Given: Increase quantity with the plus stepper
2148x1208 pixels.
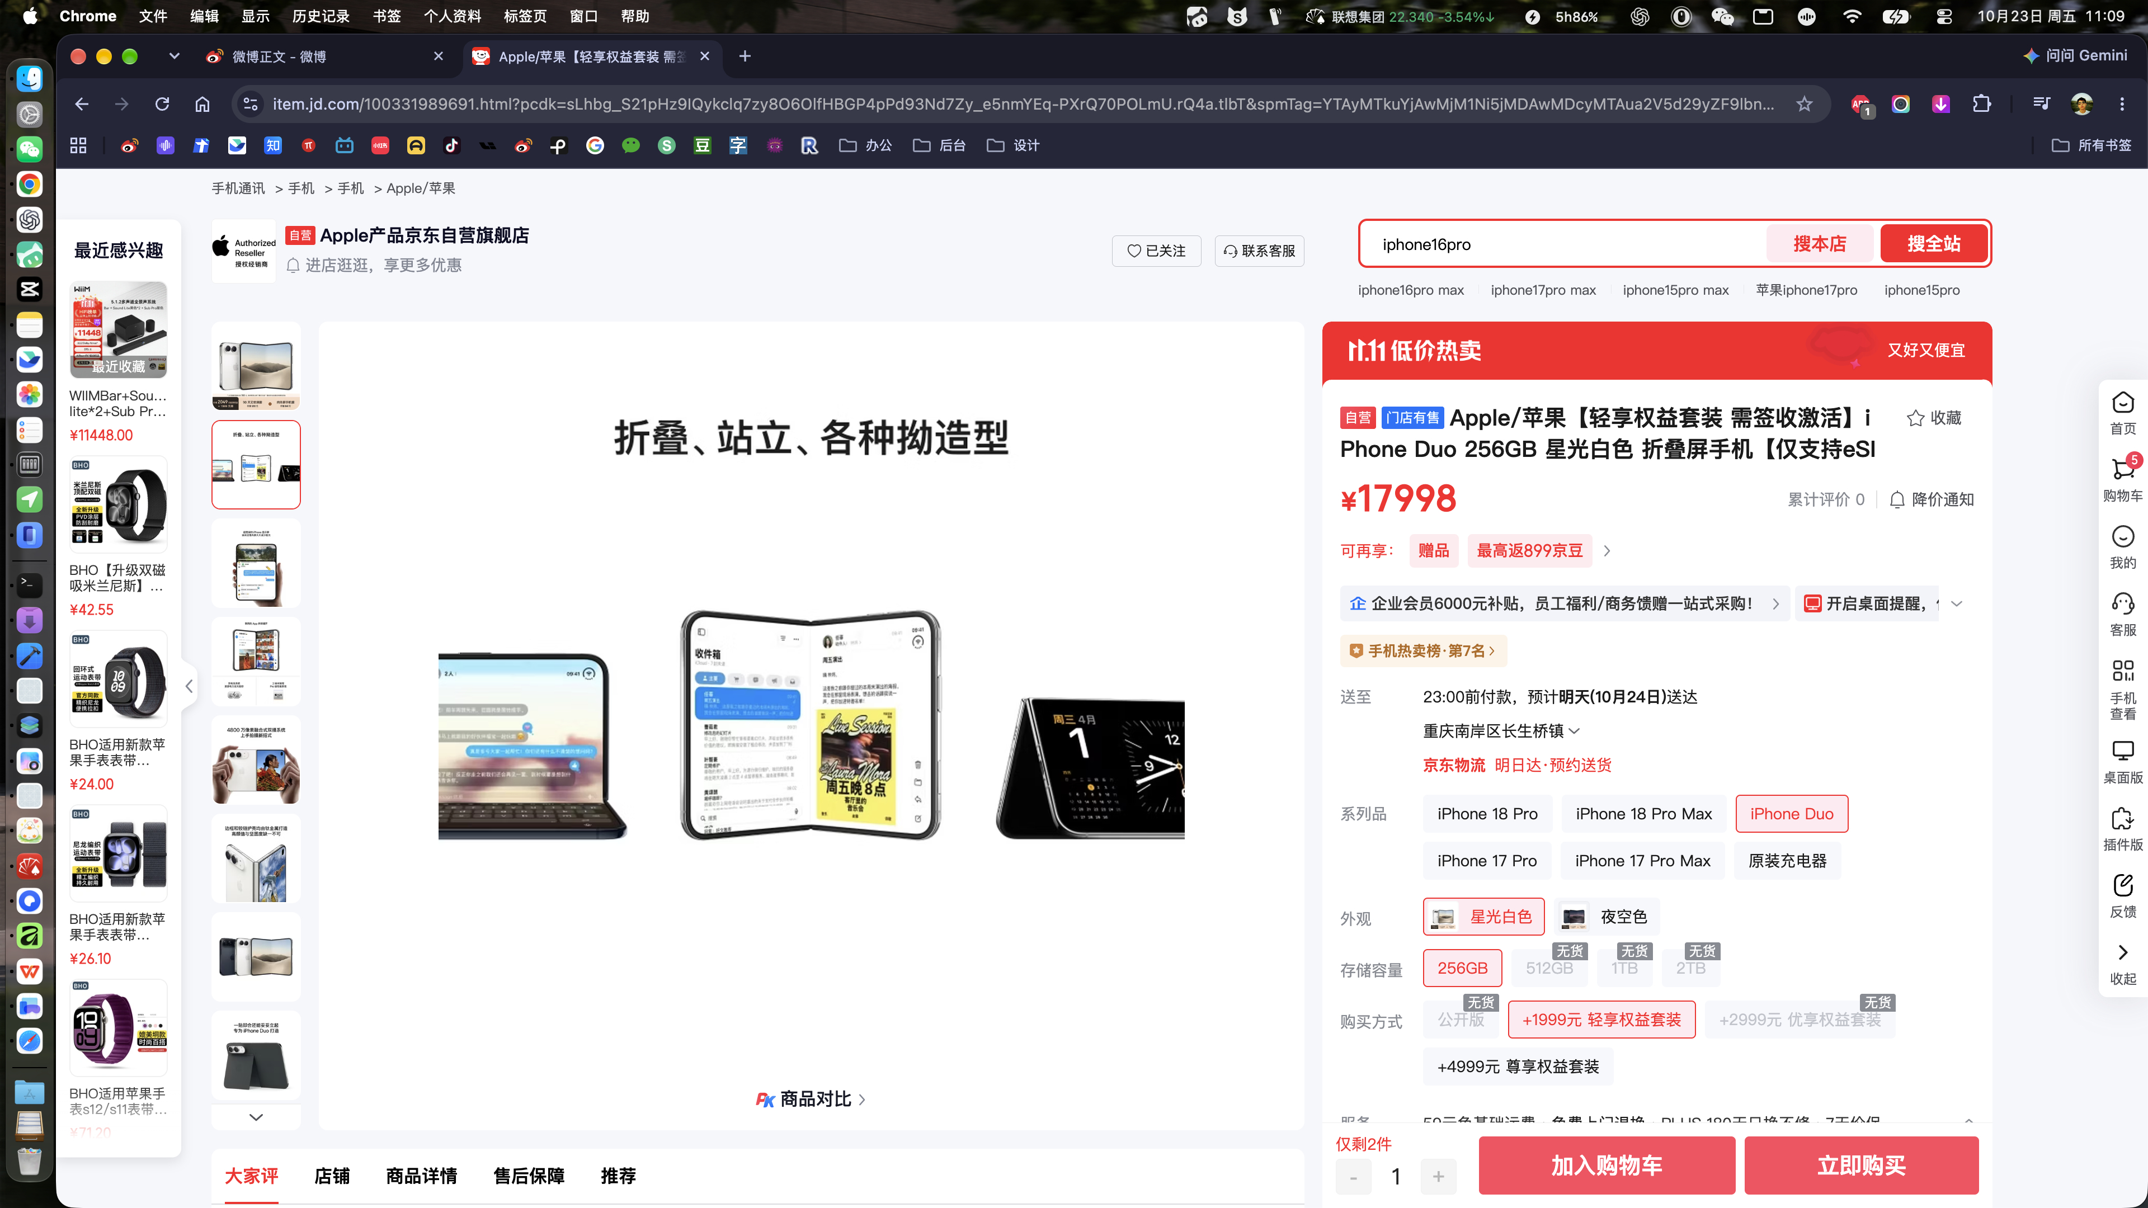Looking at the screenshot, I should 1438,1177.
